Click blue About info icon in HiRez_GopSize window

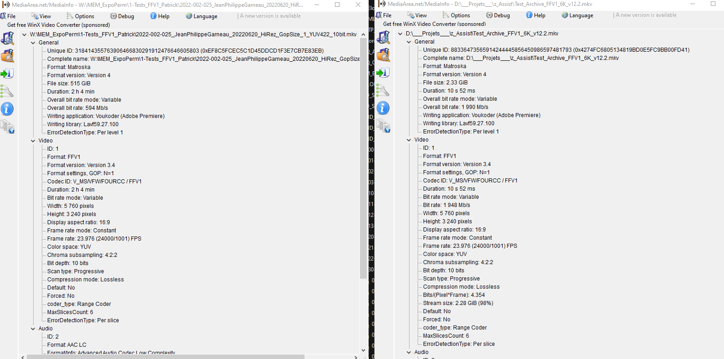point(7,109)
